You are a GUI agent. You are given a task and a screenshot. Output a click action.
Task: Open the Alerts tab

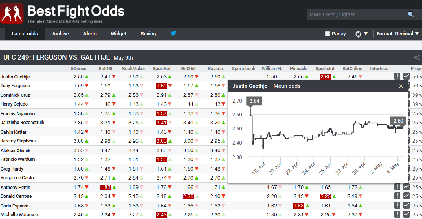(90, 34)
